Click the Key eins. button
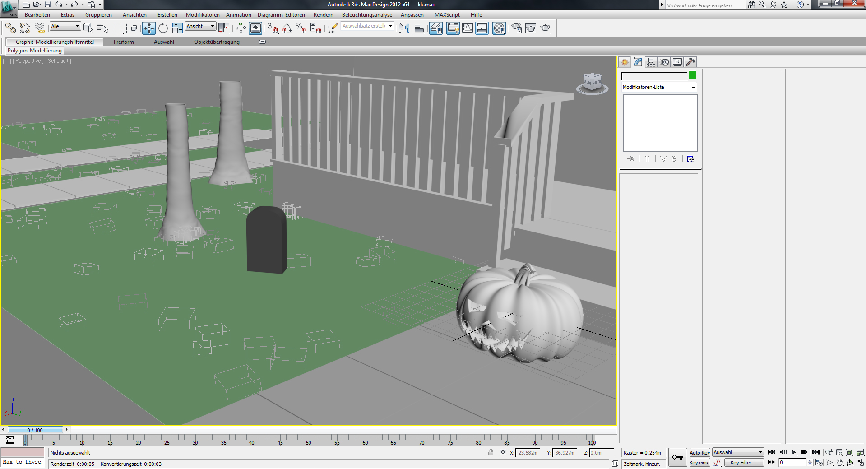Screen dimensions: 866x469 699,462
